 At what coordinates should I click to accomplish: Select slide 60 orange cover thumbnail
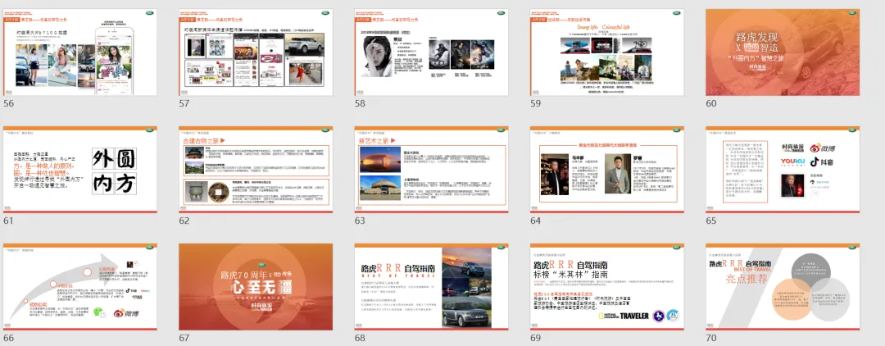[x=783, y=52]
